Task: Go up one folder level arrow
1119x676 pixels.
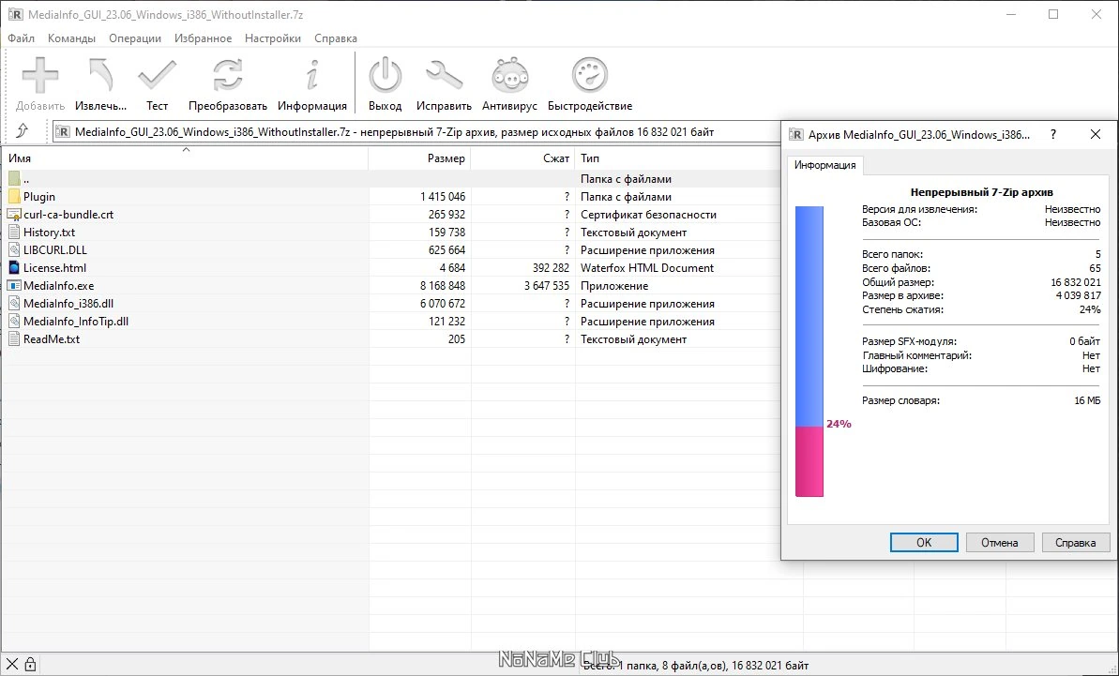Action: tap(23, 130)
